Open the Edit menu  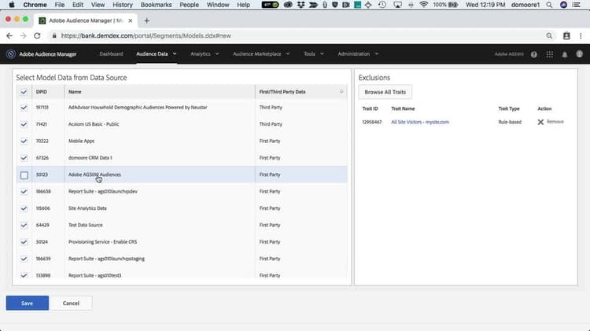78,5
